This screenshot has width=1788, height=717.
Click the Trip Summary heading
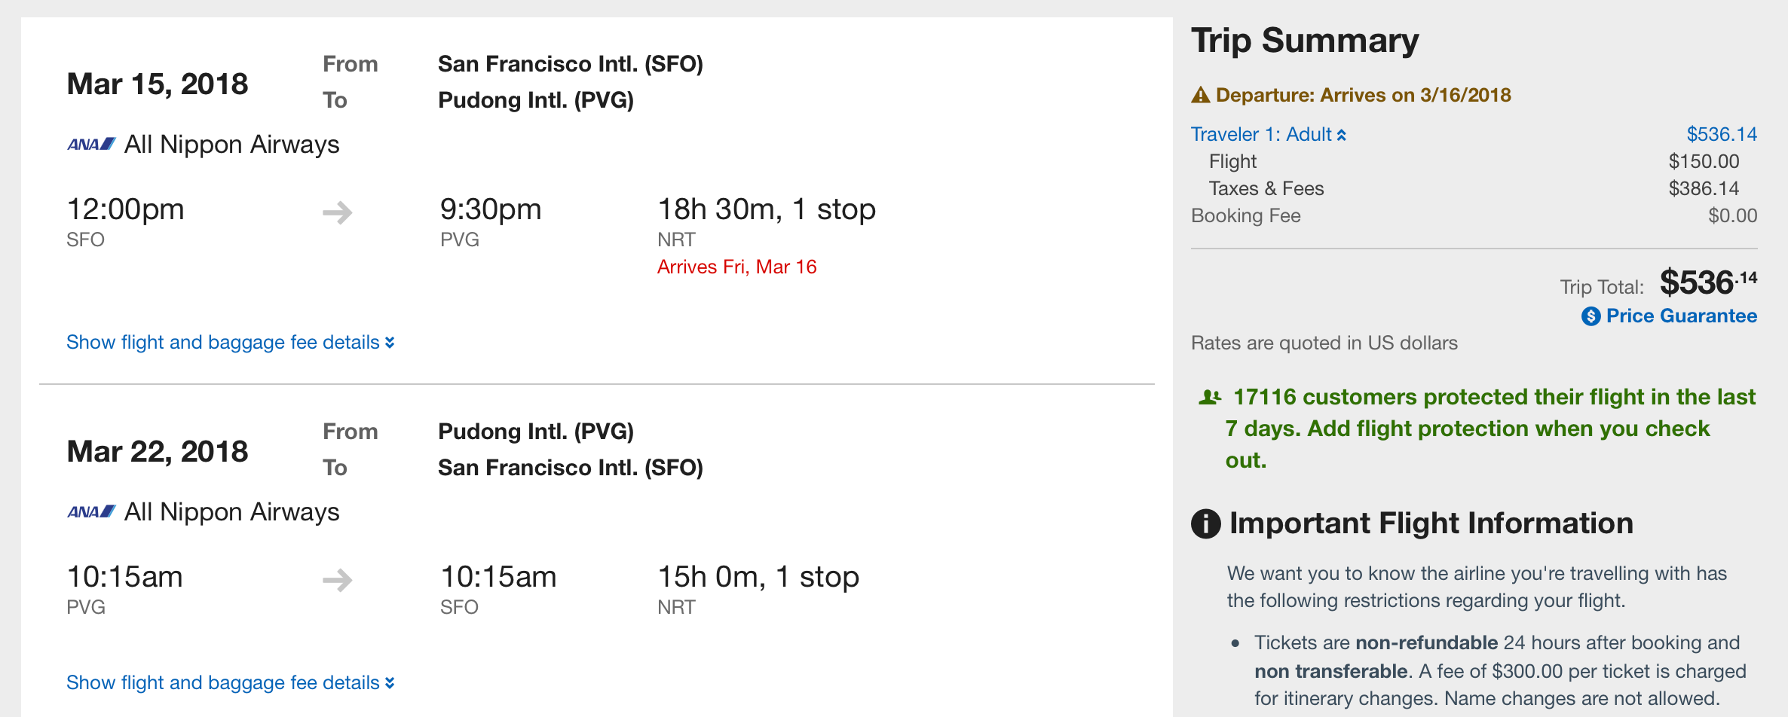coord(1304,41)
